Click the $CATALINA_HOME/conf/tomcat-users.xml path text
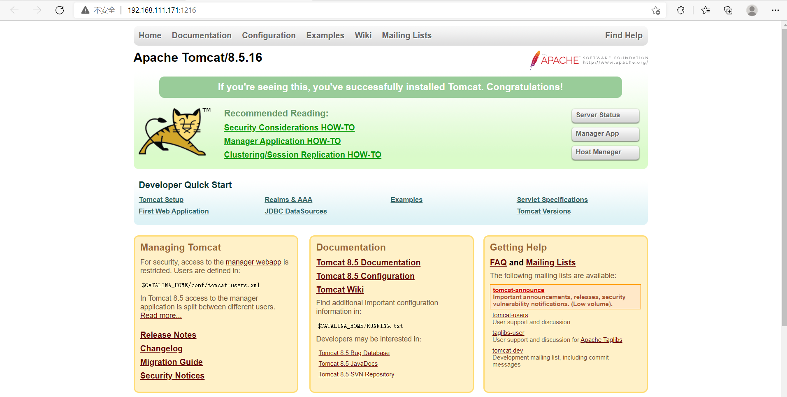The height and width of the screenshot is (397, 787). (201, 285)
